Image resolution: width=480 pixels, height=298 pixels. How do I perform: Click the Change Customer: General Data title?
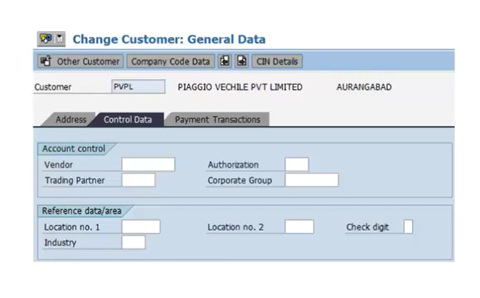pyautogui.click(x=169, y=40)
